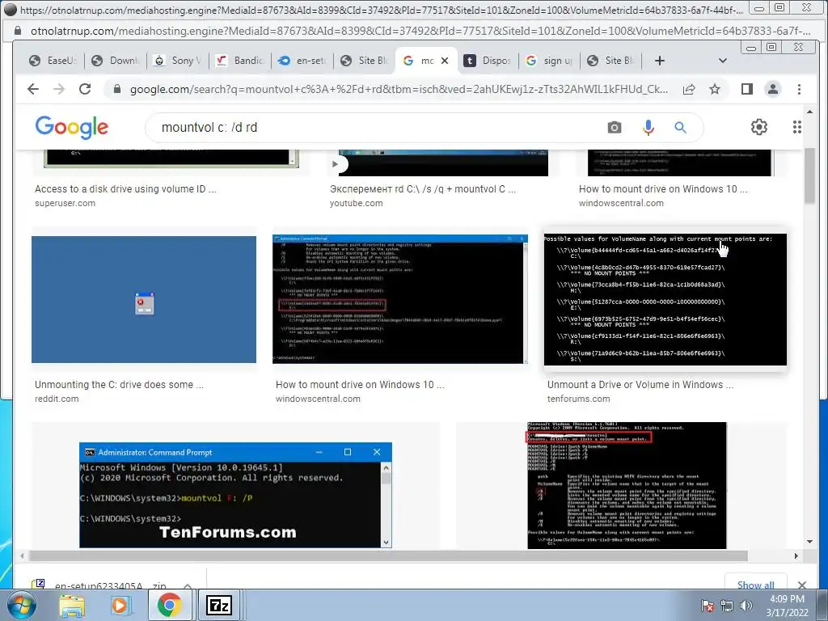Click the blue magnifier search button
The height and width of the screenshot is (621, 828).
pos(680,127)
